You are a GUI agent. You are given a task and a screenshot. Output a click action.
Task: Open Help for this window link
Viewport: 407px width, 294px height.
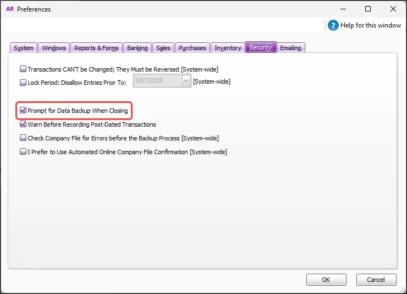point(371,25)
